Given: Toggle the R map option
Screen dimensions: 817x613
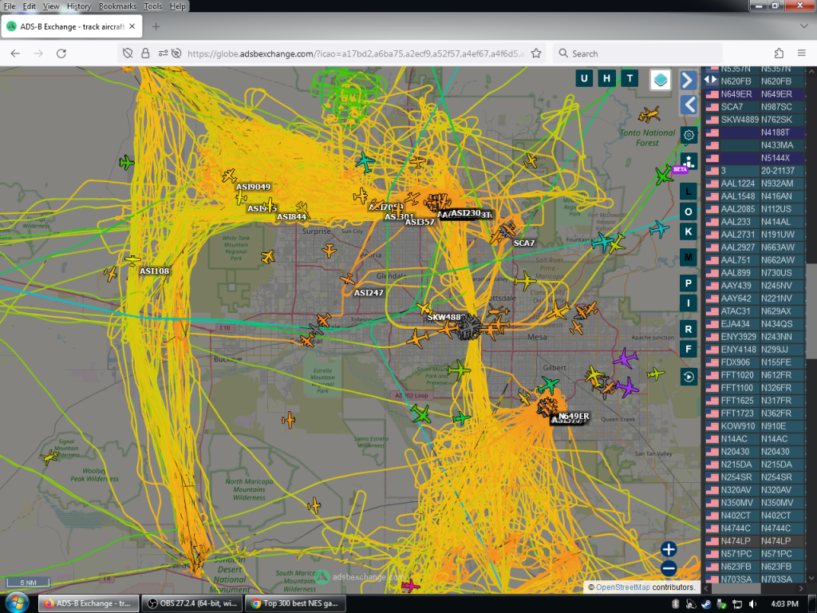Looking at the screenshot, I should [x=689, y=329].
